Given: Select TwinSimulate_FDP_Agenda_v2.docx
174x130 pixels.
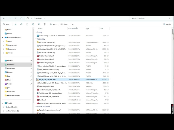Looking at the screenshot, I should 73,93.
